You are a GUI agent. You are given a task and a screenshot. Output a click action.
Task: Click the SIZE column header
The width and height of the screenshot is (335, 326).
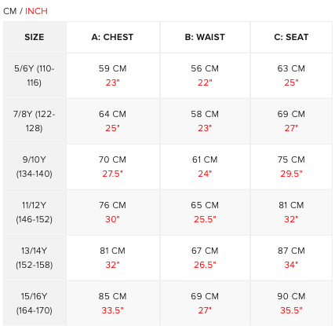(x=35, y=37)
